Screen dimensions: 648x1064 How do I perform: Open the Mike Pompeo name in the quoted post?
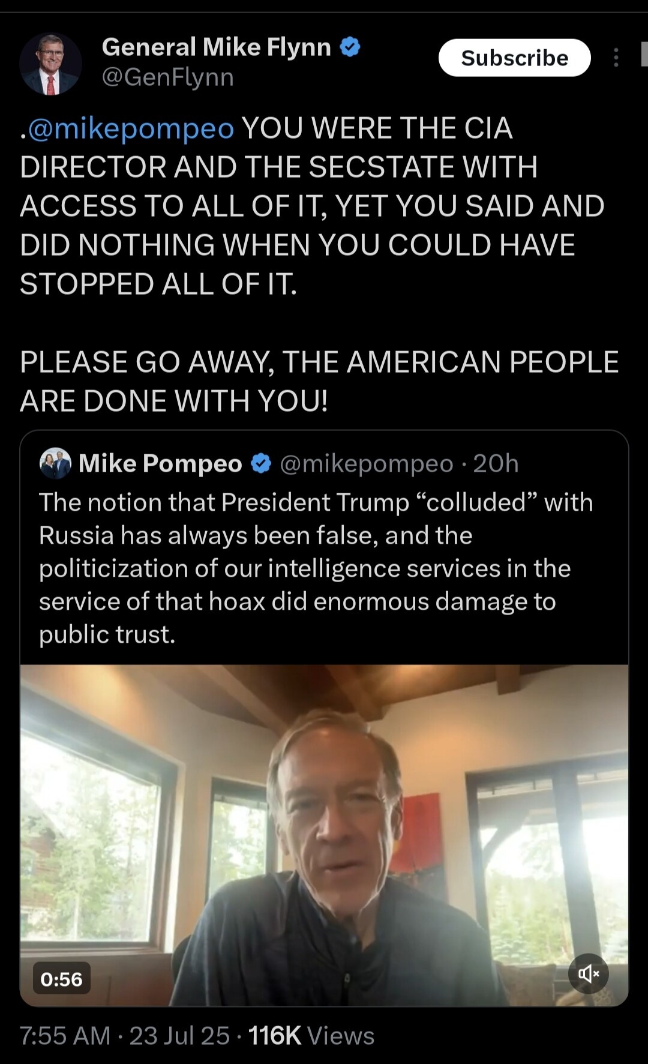click(160, 463)
